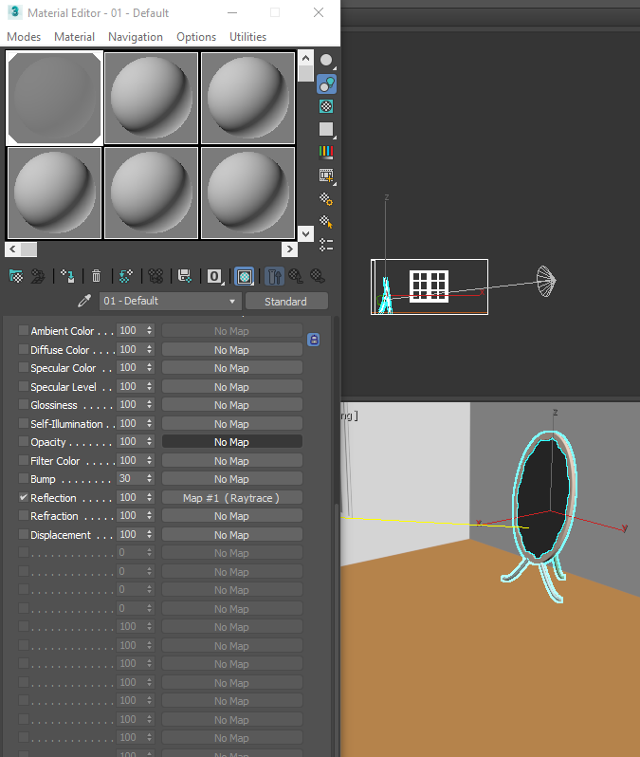Image resolution: width=640 pixels, height=757 pixels.
Task: Open the Utilities menu
Action: [x=247, y=37]
